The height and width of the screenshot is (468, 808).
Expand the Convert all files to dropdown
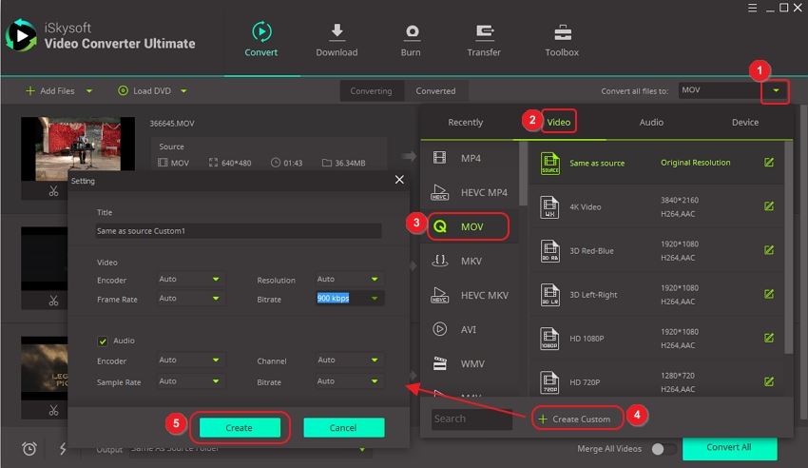(777, 90)
